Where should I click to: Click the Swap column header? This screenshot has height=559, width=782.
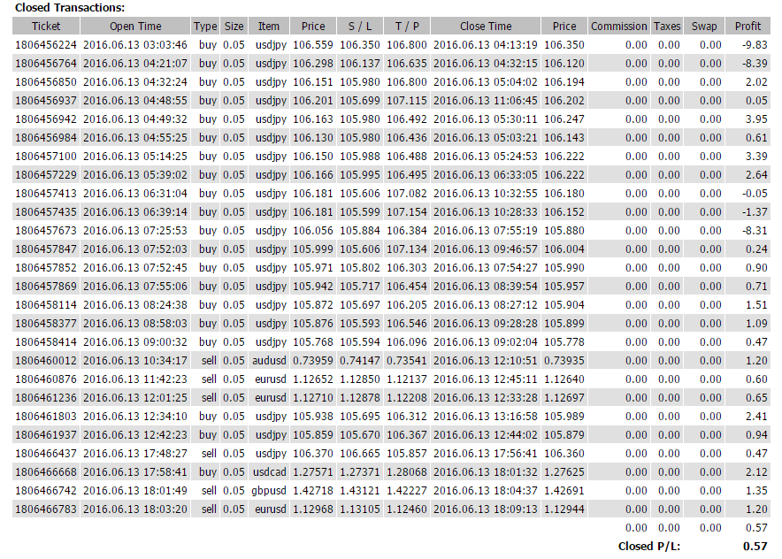tap(704, 27)
